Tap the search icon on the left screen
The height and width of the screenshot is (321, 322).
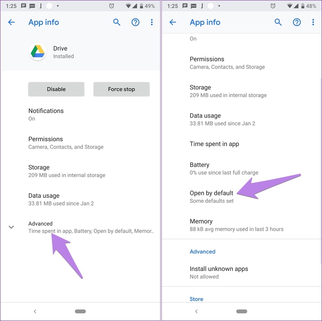[x=117, y=22]
